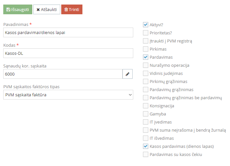230x166 pixels.
Task: Click the Sąnaudų kor. sąskaita field
Action: tap(63, 74)
